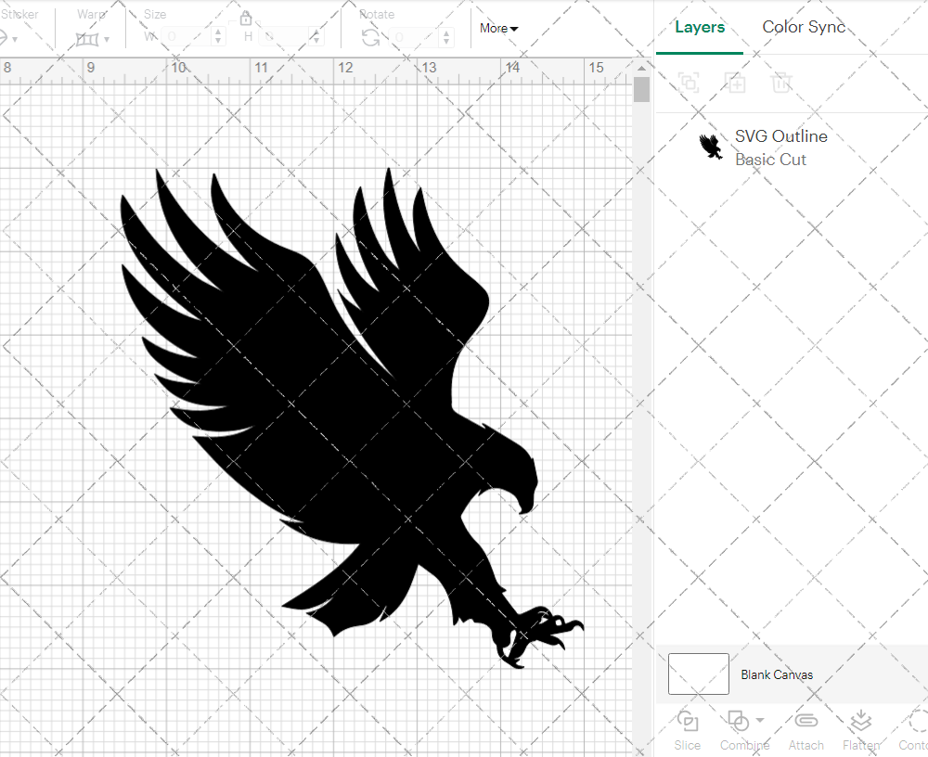Screen dimensions: 928x757
Task: Click the Duplicate layer icon
Action: pos(735,83)
